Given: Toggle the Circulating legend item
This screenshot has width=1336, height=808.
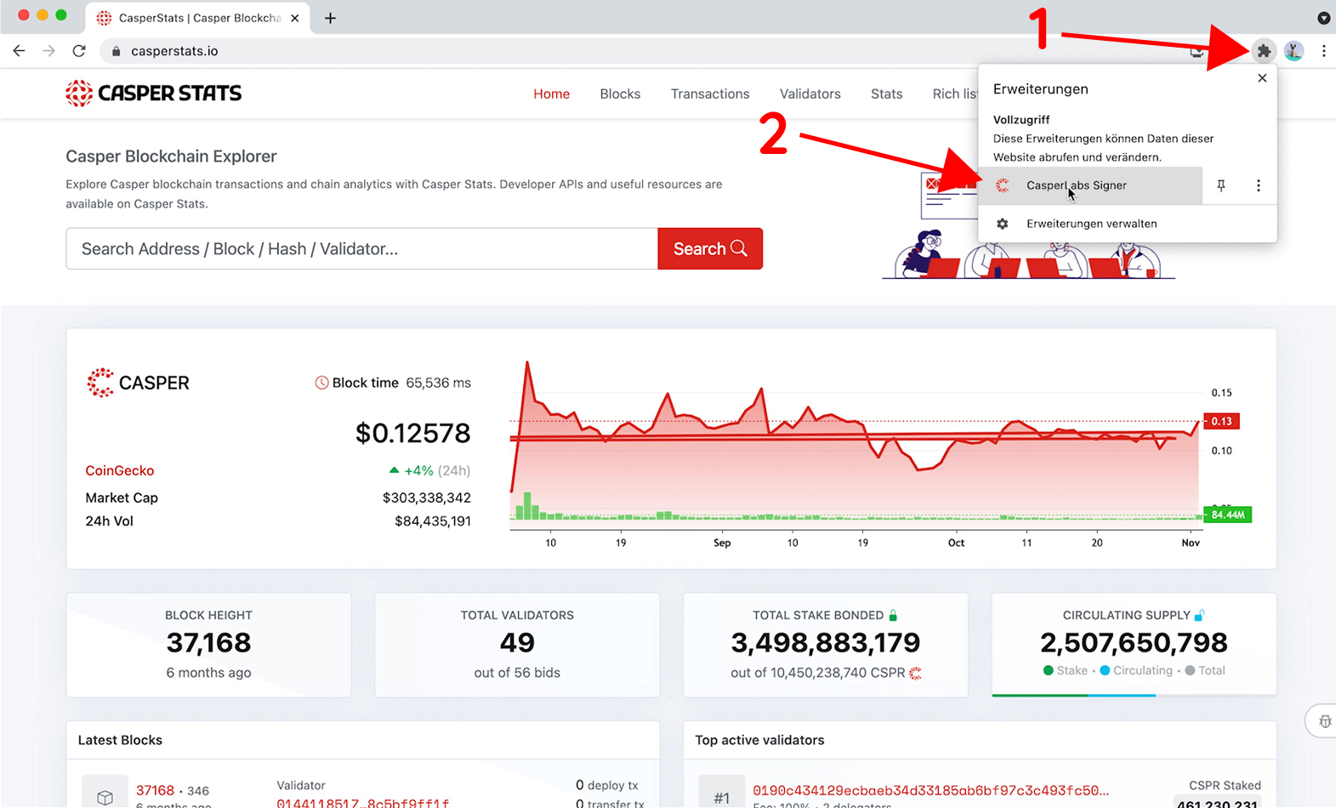Looking at the screenshot, I should pos(1136,670).
